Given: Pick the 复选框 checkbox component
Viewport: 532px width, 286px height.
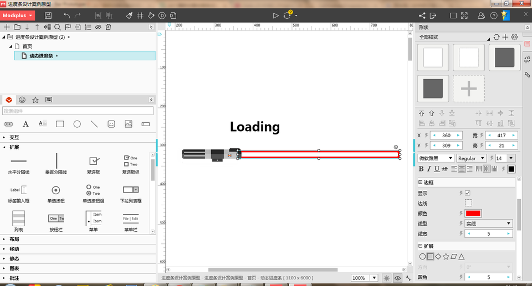Looking at the screenshot, I should coord(94,164).
